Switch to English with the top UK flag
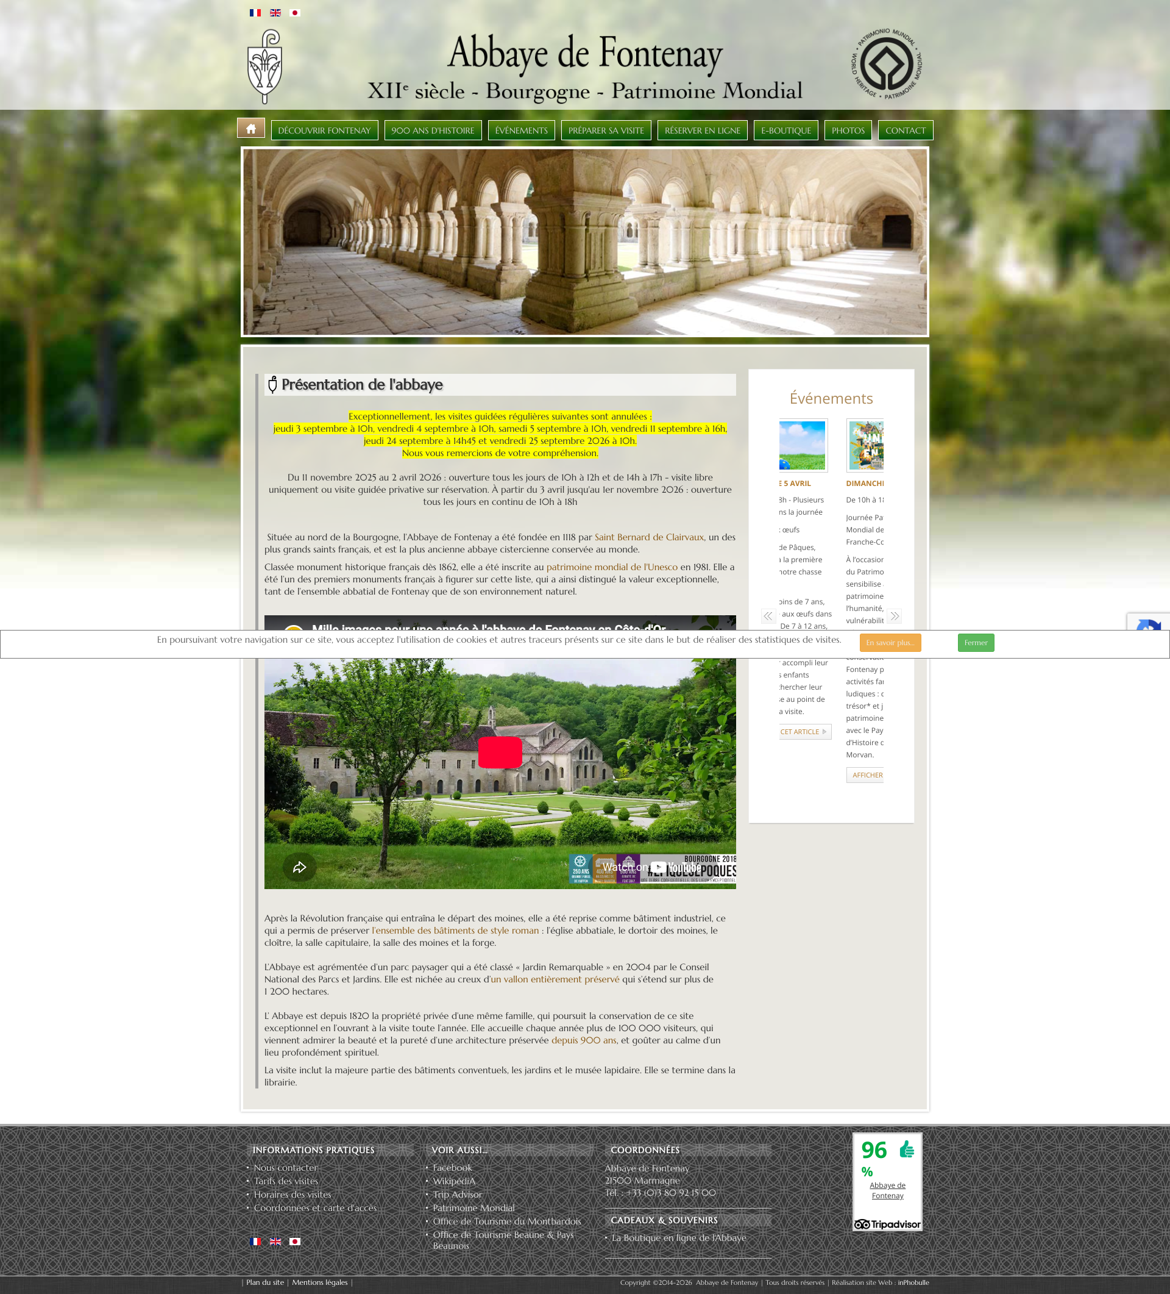Viewport: 1170px width, 1294px height. coord(275,13)
